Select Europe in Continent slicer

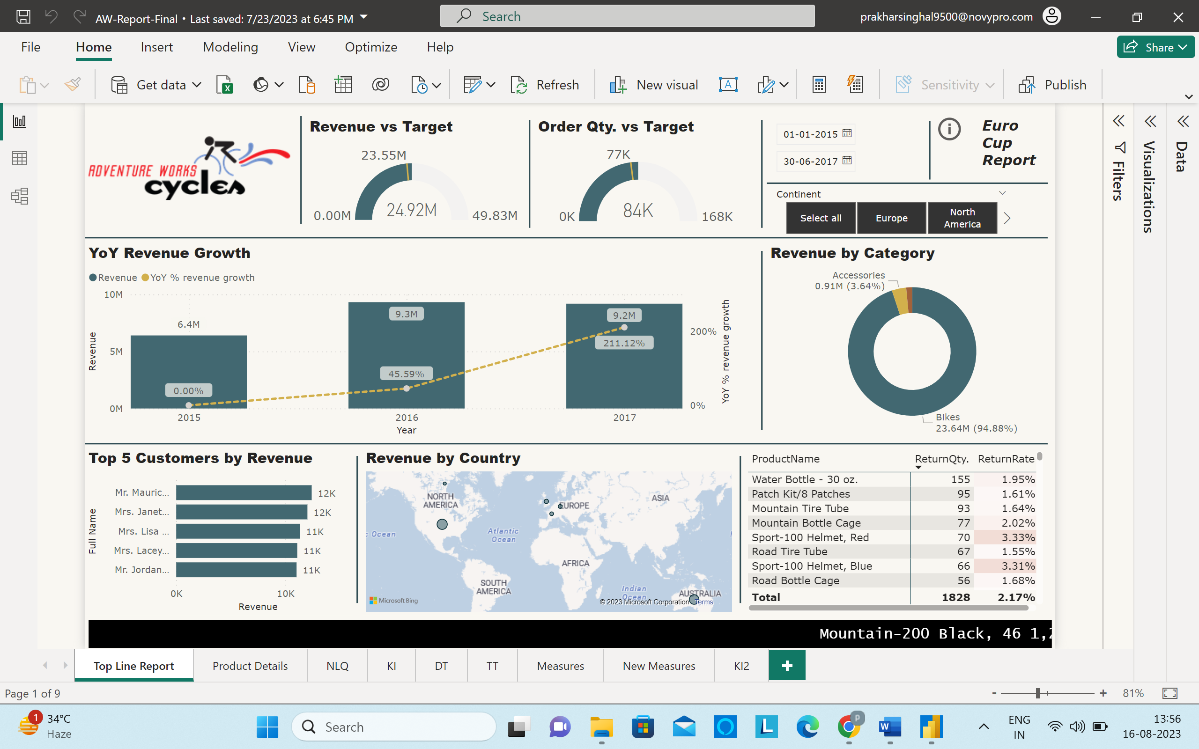click(891, 218)
